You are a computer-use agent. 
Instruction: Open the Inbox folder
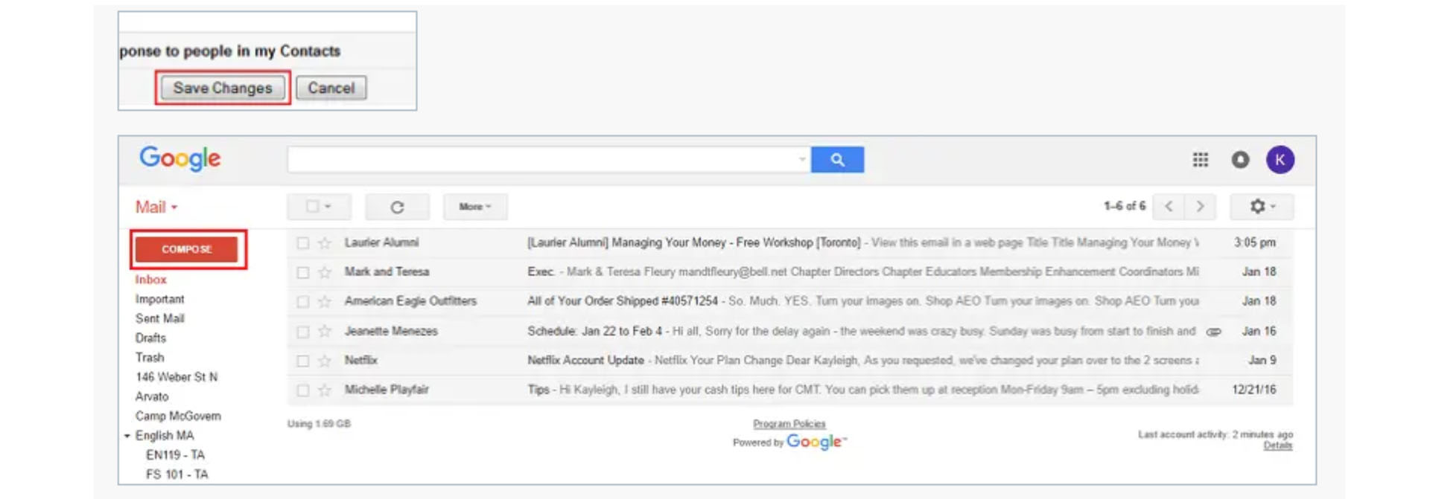pyautogui.click(x=150, y=280)
